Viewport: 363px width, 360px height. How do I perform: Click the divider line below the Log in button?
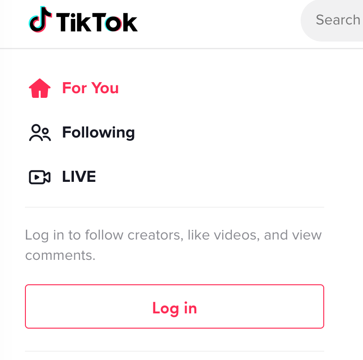174,351
